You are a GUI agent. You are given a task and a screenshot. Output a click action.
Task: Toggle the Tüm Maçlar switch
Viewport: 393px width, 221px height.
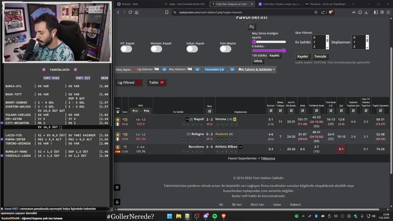coord(225,49)
